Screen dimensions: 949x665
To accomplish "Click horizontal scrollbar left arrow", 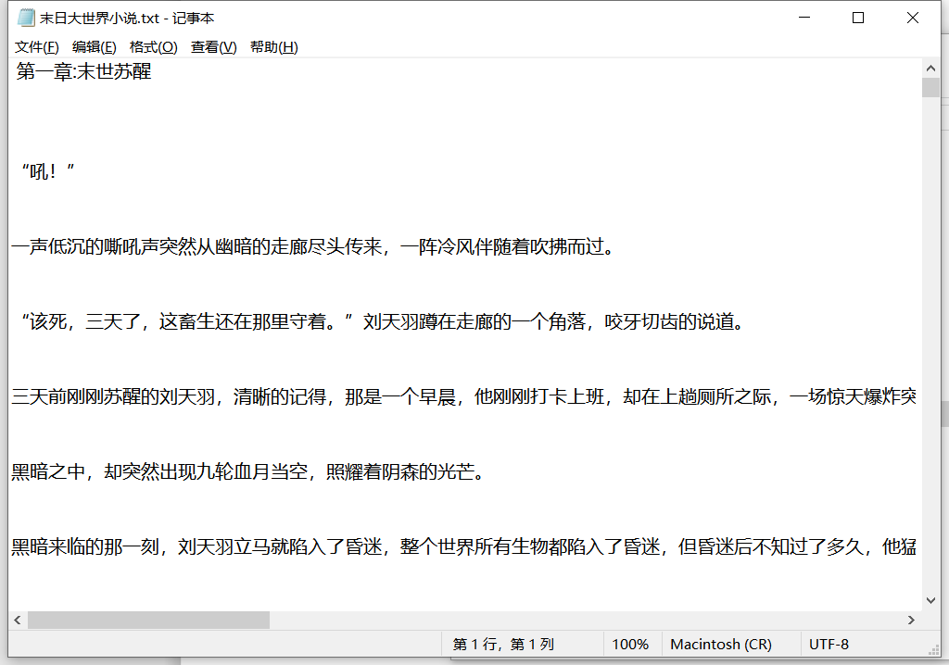I will (18, 620).
